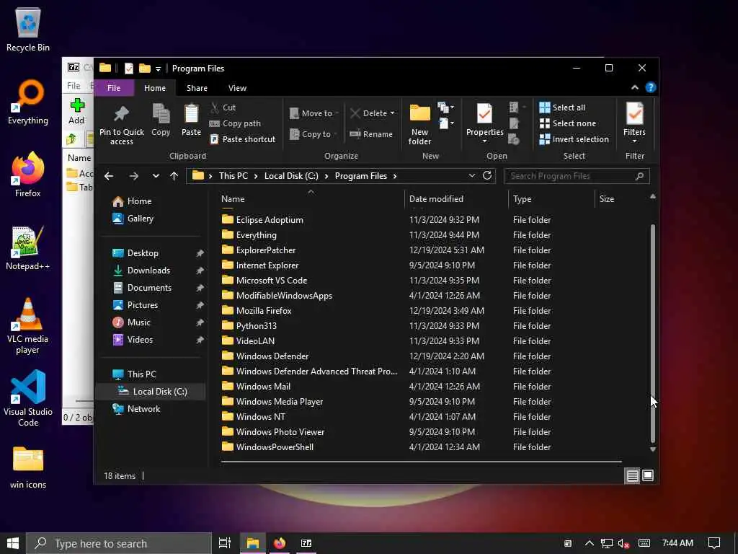Image resolution: width=738 pixels, height=554 pixels.
Task: Select Gallery in navigation pane
Action: (x=141, y=219)
